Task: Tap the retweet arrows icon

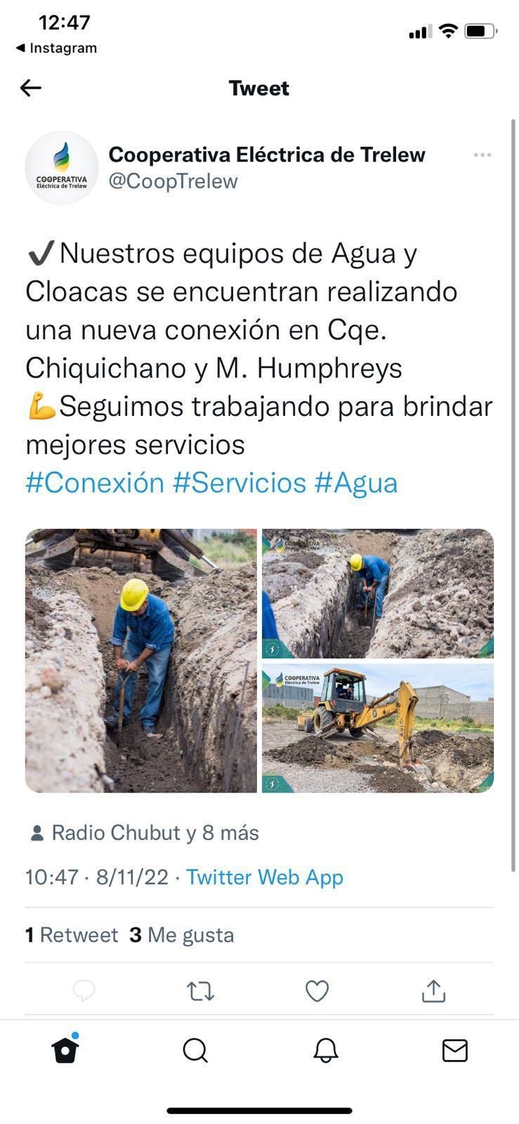Action: (200, 991)
